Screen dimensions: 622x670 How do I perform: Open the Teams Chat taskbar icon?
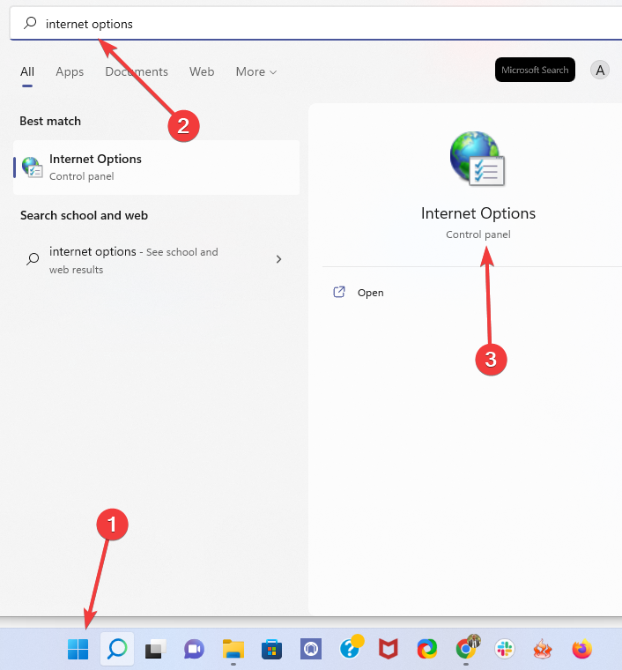click(194, 649)
